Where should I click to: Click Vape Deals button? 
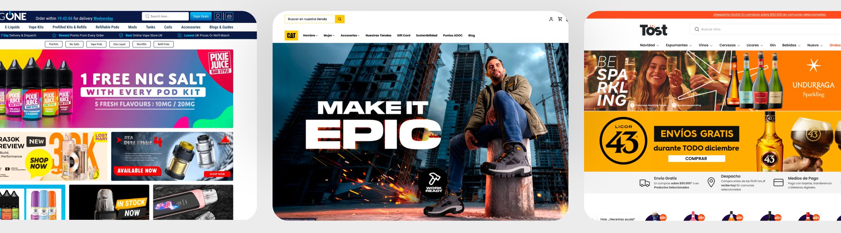(201, 16)
